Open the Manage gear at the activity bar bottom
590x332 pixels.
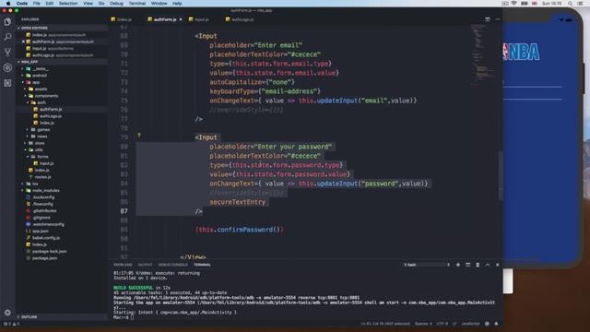click(x=7, y=313)
